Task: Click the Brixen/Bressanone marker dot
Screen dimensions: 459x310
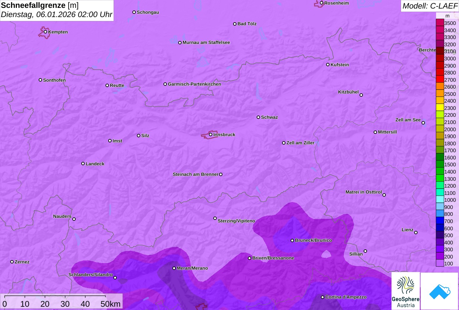Action: tap(249, 258)
